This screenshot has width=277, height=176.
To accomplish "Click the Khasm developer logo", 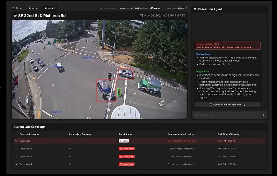I will point(182,8).
